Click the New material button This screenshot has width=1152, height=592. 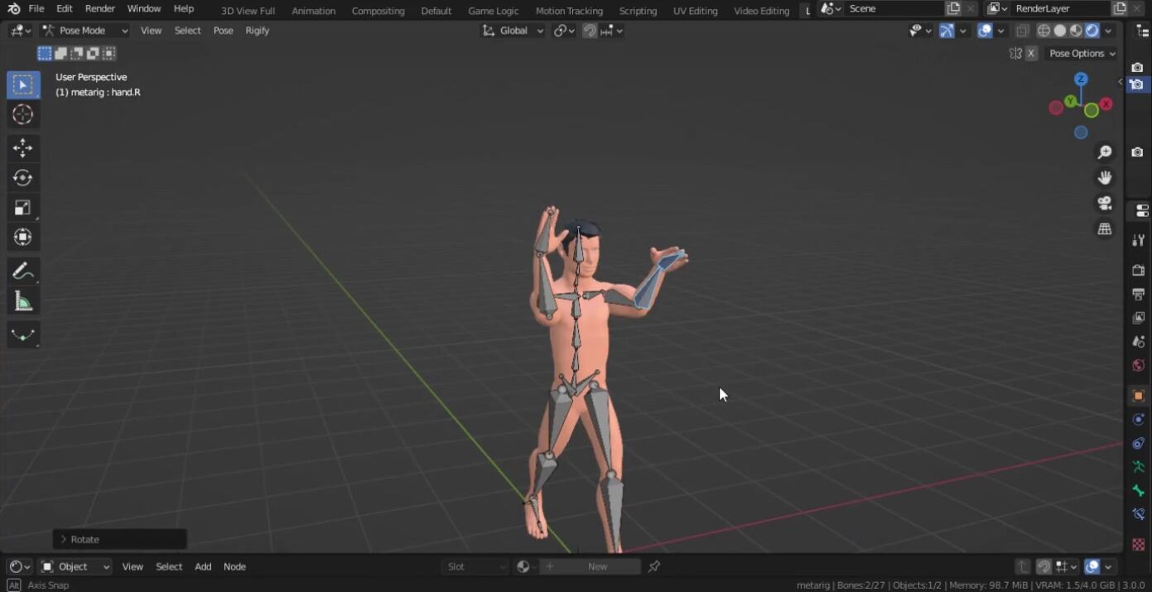click(x=597, y=566)
